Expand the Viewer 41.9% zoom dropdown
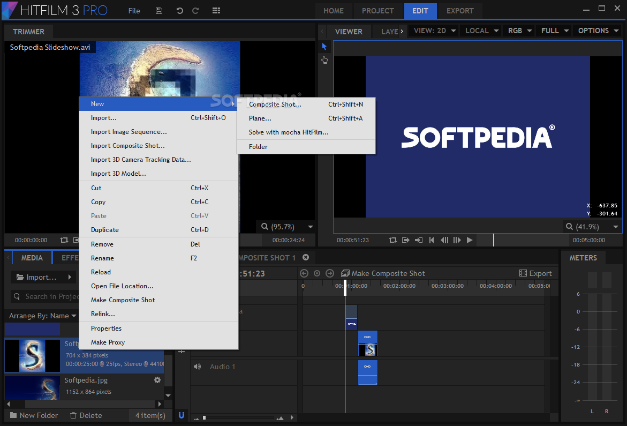This screenshot has height=426, width=627. click(x=616, y=227)
